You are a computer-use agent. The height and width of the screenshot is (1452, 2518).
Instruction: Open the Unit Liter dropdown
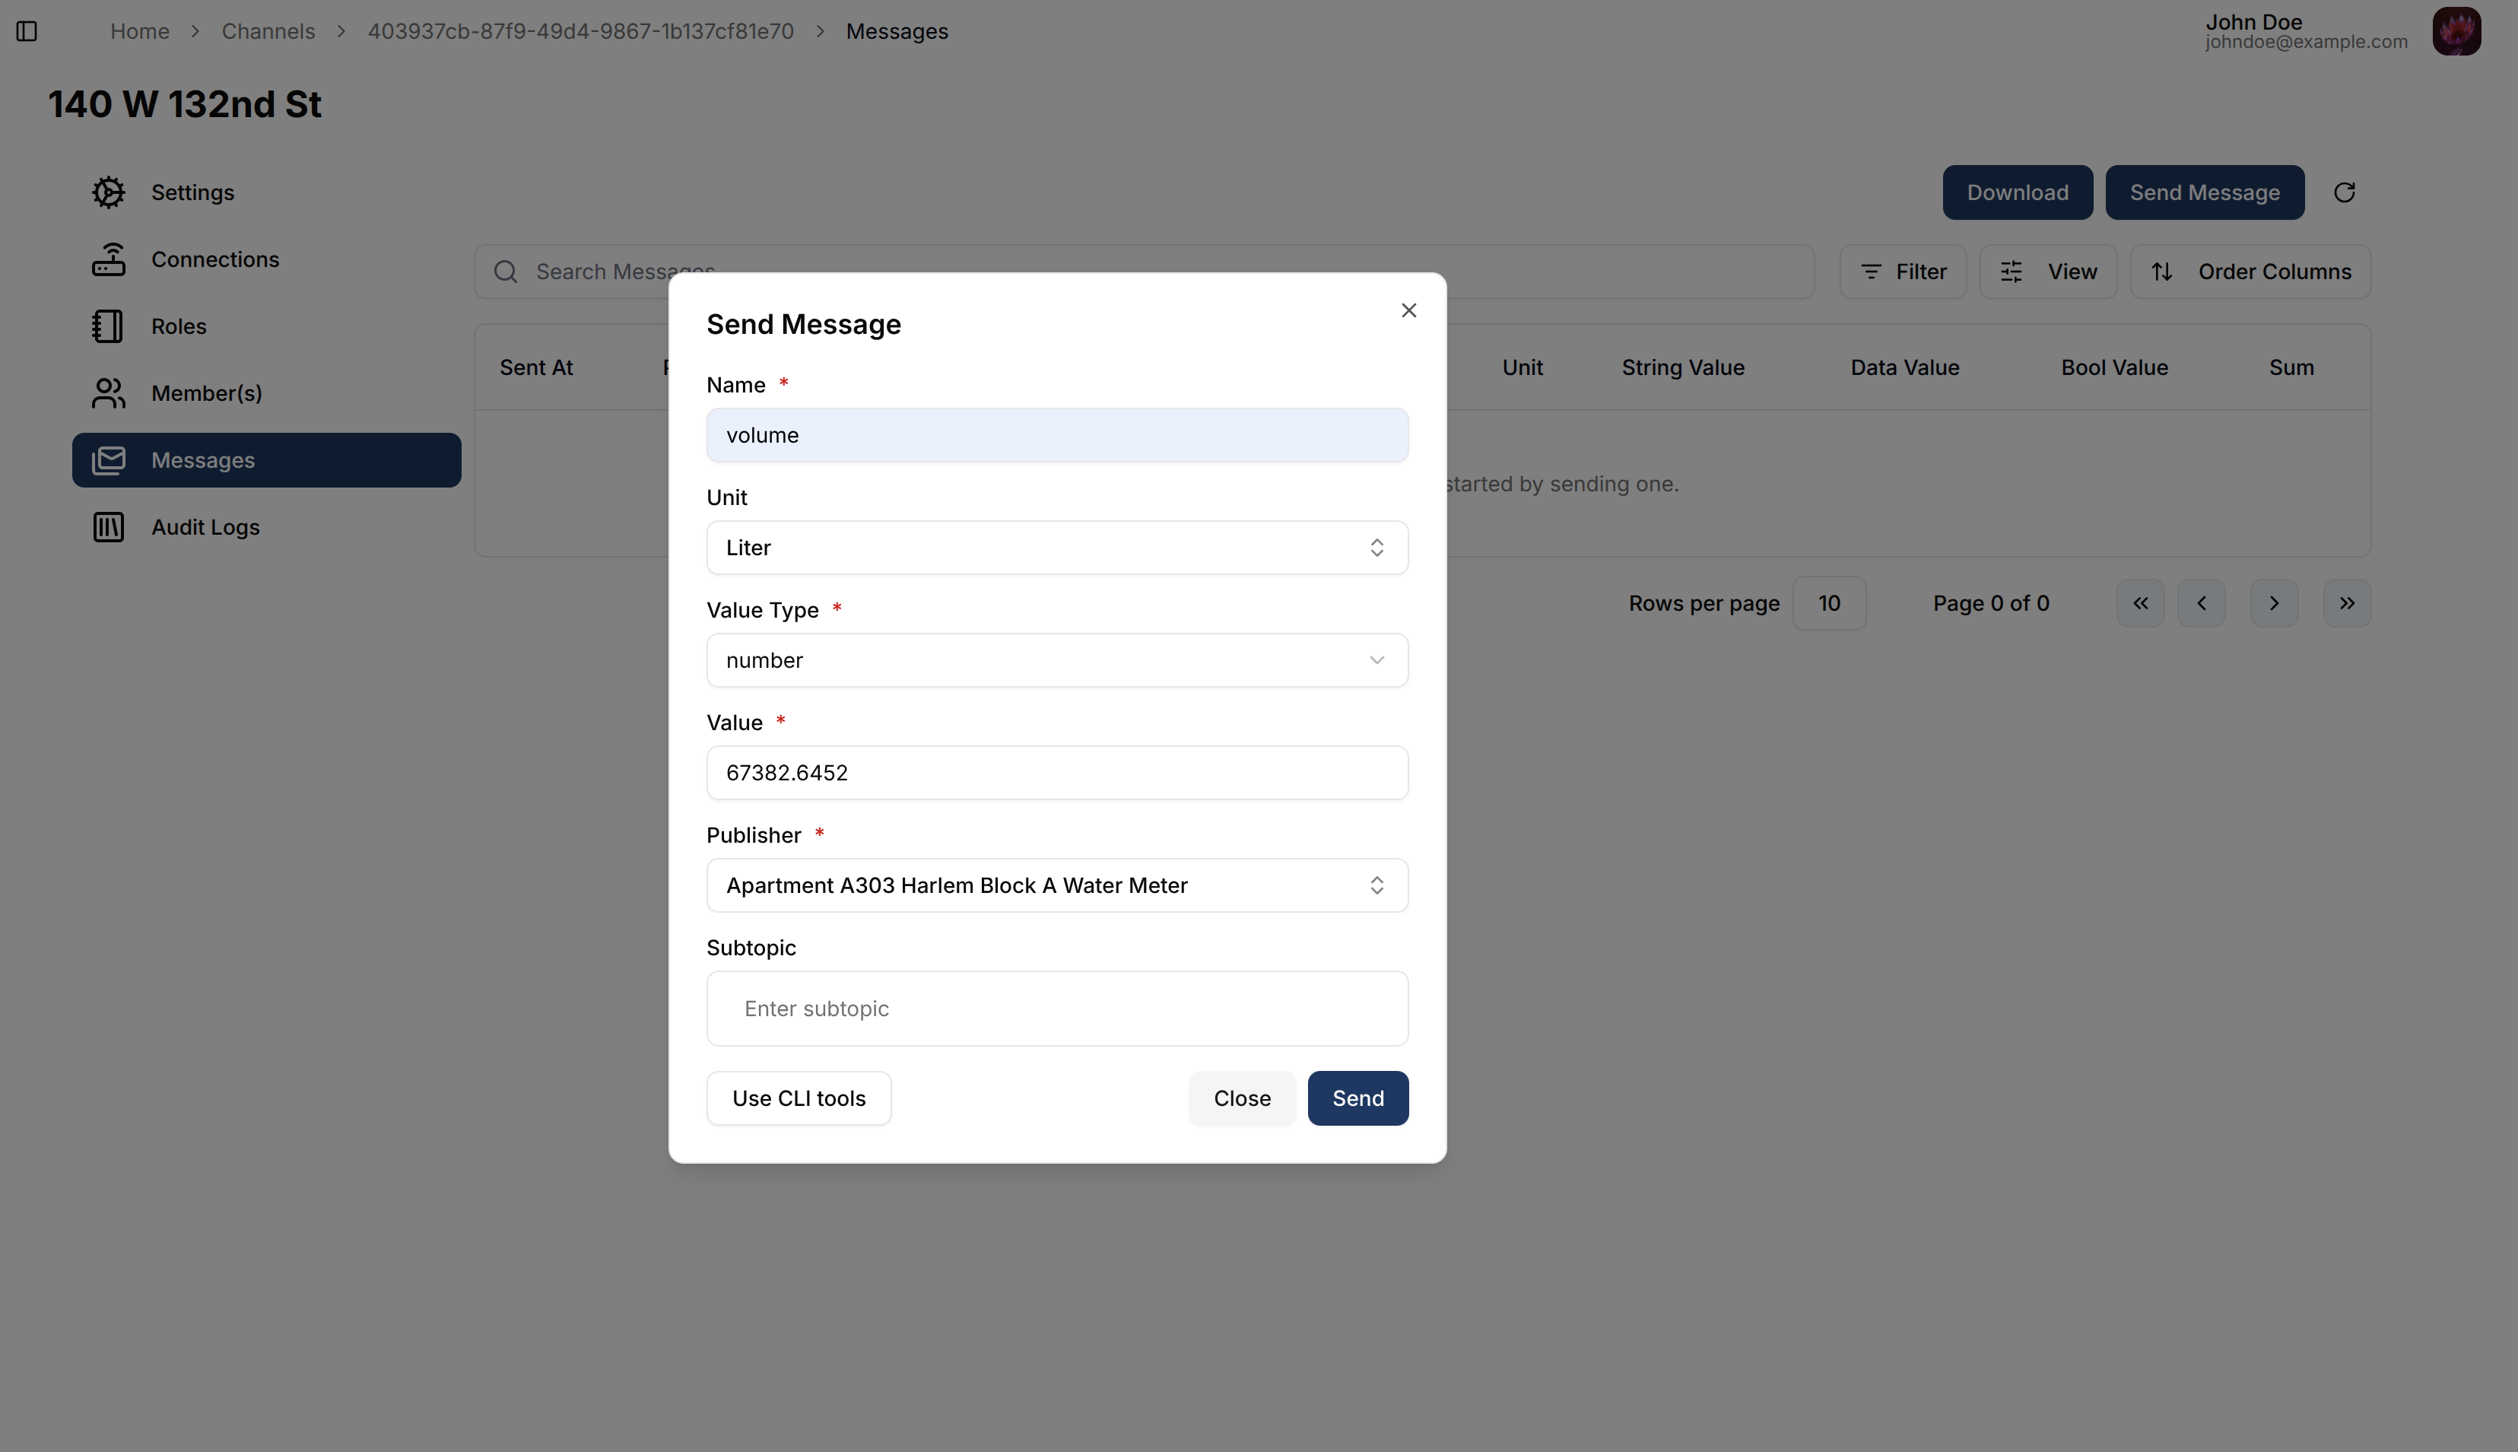pos(1056,548)
